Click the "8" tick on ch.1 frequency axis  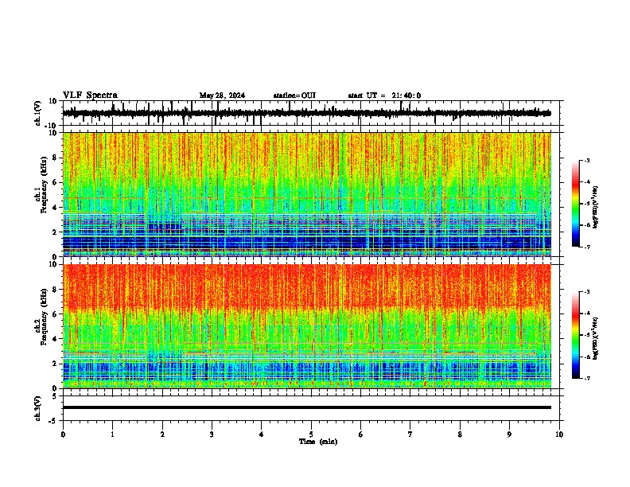click(56, 158)
